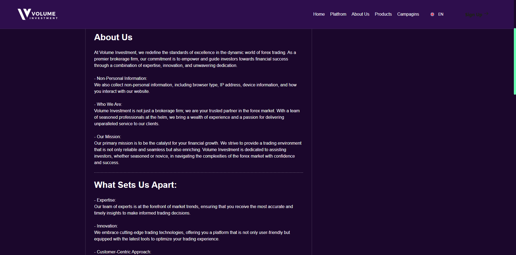Click the UK flag language icon

coord(432,14)
